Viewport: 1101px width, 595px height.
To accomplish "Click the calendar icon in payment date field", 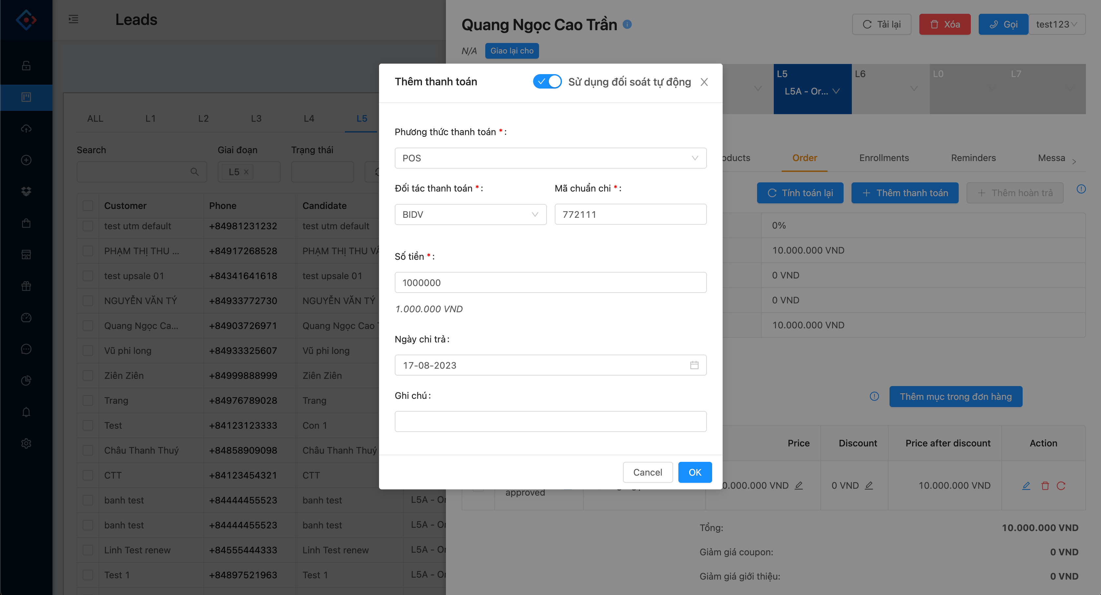I will 694,365.
